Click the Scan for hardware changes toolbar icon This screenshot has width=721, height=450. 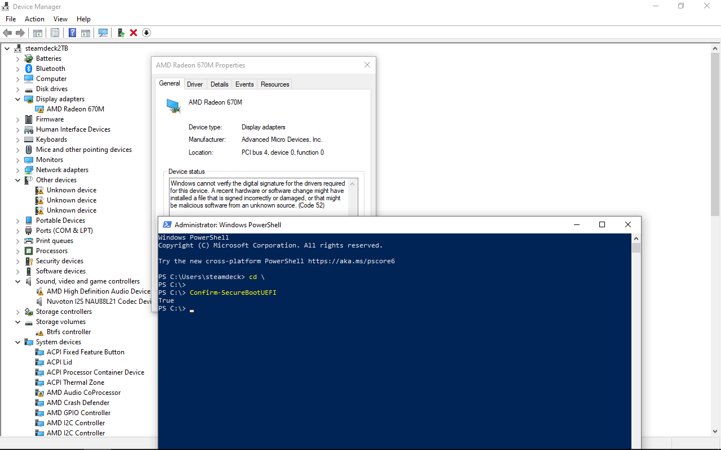[103, 33]
